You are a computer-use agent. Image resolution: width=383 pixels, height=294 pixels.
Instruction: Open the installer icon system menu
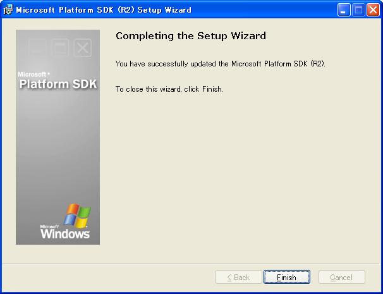pyautogui.click(x=8, y=9)
